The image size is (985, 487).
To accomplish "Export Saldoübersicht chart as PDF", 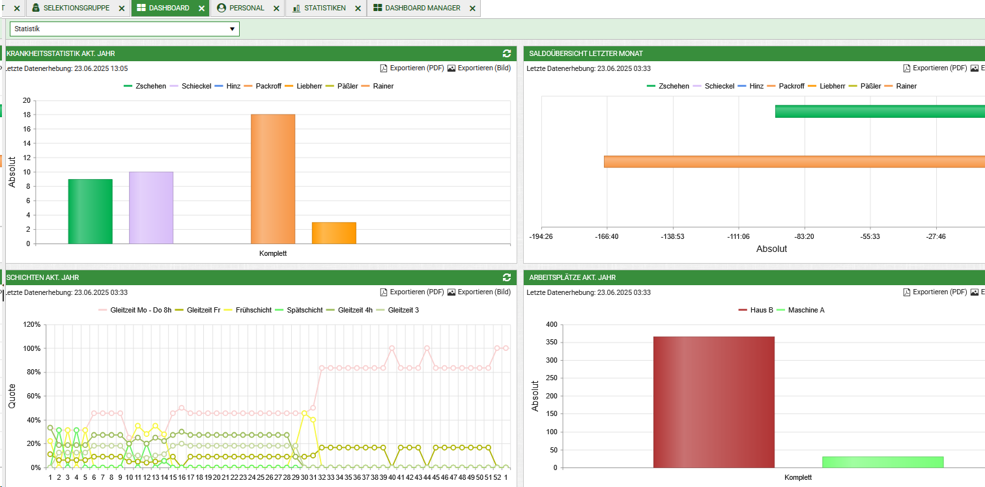I will click(935, 68).
